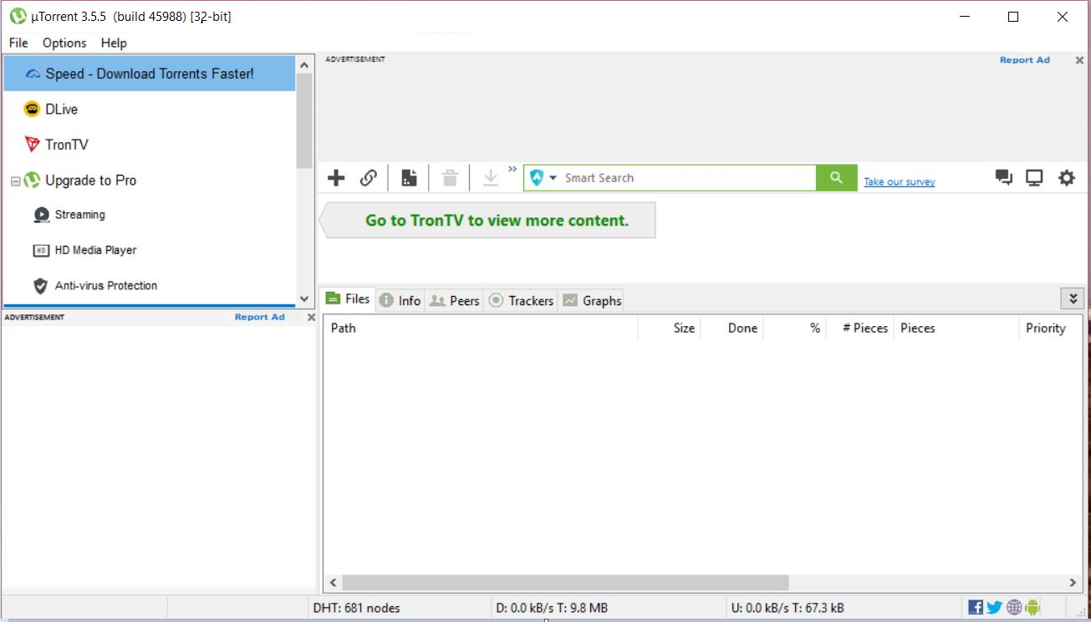Click Report Ad in the sidebar advertisement
This screenshot has height=622, width=1091.
[259, 317]
